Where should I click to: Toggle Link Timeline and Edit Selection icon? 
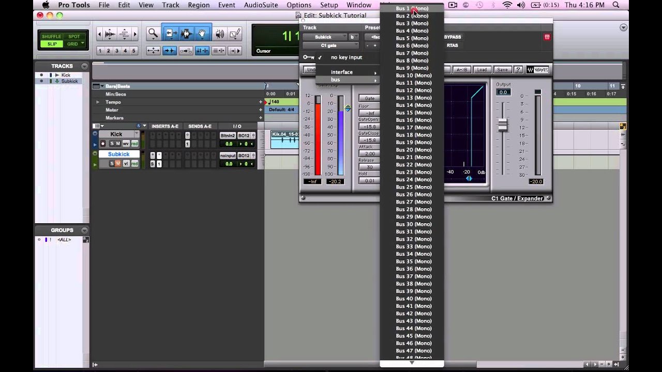pyautogui.click(x=202, y=51)
